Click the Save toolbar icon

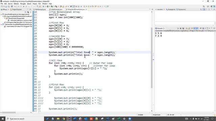[6, 6]
